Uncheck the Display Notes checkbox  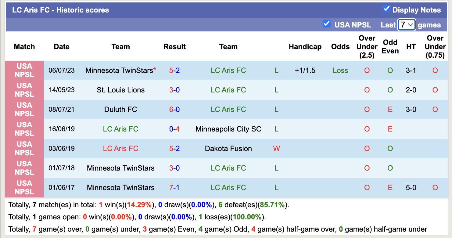(387, 9)
